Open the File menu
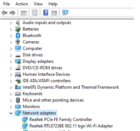The width and height of the screenshot is (140, 131). pos(6,4)
